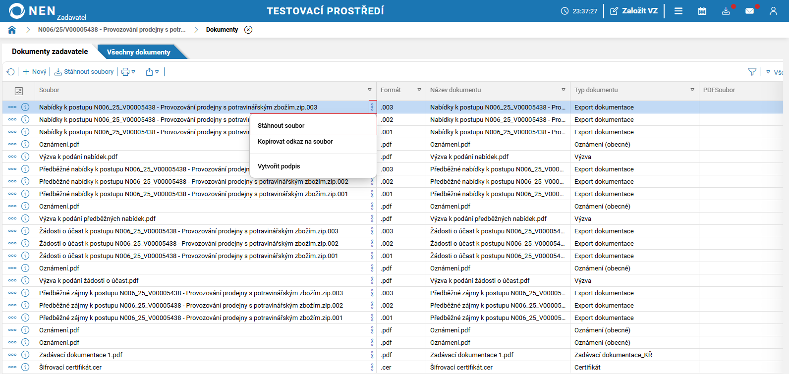The height and width of the screenshot is (374, 789).
Task: Expand the print dropdown in the toolbar
Action: tap(128, 72)
